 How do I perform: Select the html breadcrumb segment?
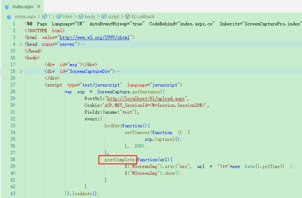[68, 17]
